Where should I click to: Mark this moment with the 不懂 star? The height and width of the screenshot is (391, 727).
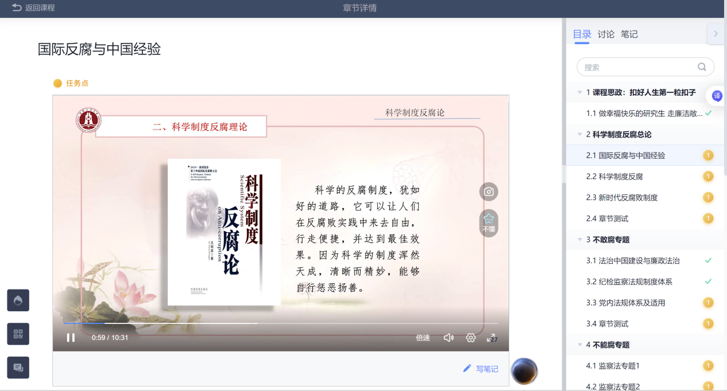pos(489,222)
